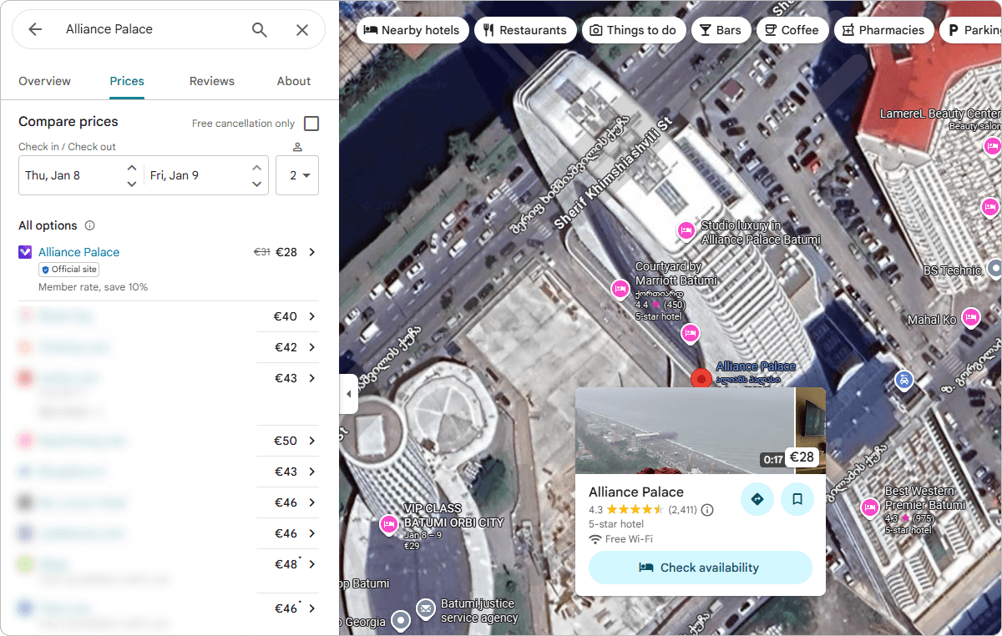Click the Coffee cup filter icon
1002x636 pixels.
point(770,29)
